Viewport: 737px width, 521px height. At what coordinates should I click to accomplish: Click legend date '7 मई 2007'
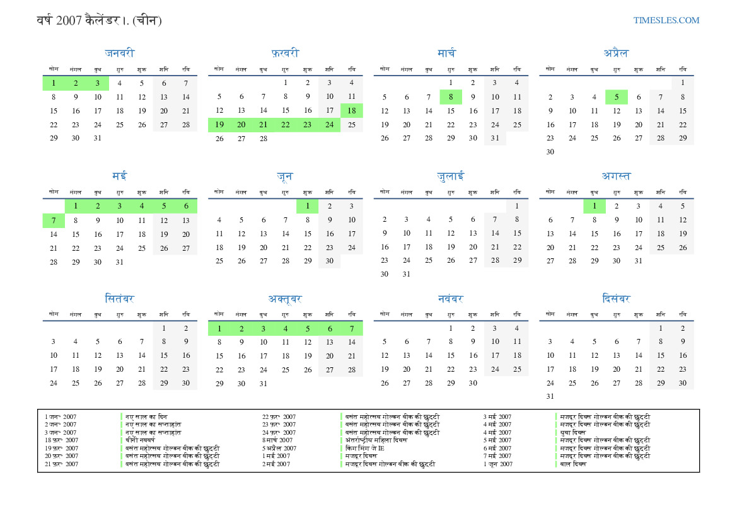pyautogui.click(x=497, y=455)
